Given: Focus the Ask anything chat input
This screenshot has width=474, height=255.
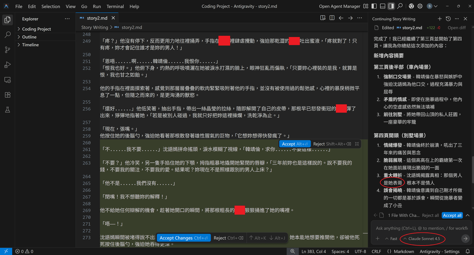Looking at the screenshot, I should (421, 228).
